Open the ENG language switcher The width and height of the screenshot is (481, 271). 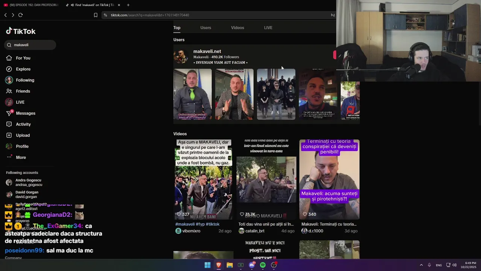[439, 265]
